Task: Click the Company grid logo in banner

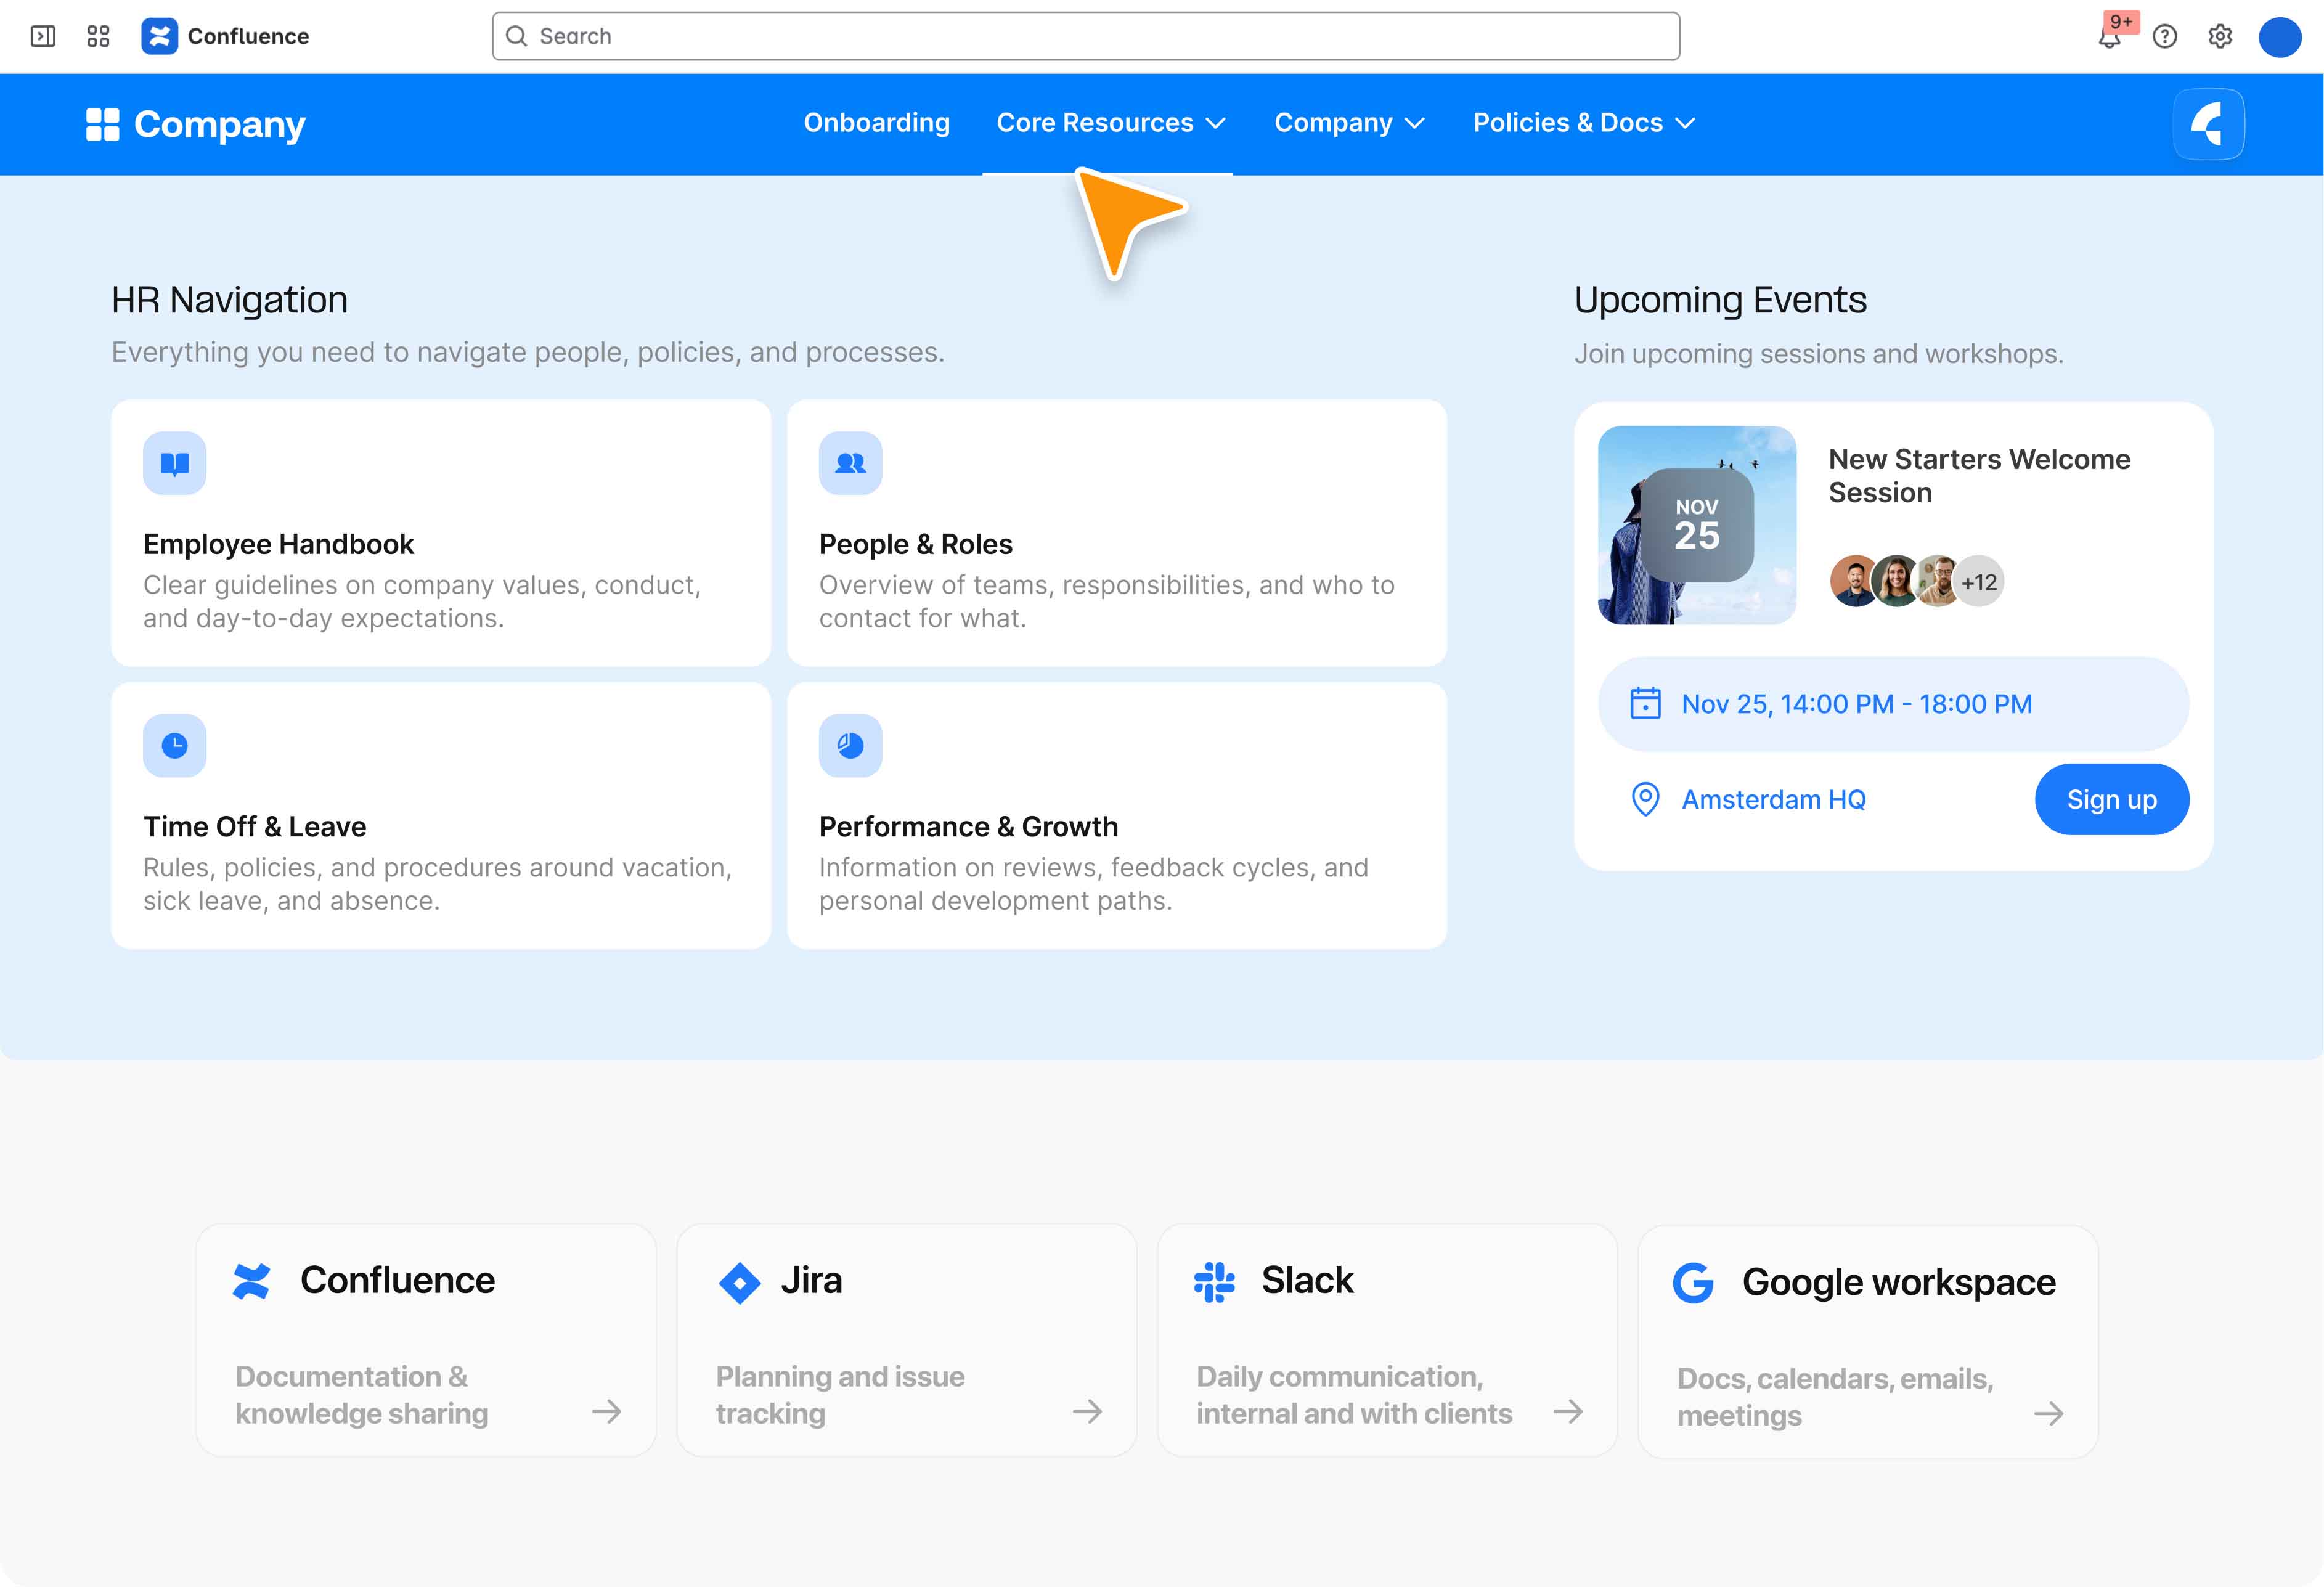Action: (x=103, y=125)
